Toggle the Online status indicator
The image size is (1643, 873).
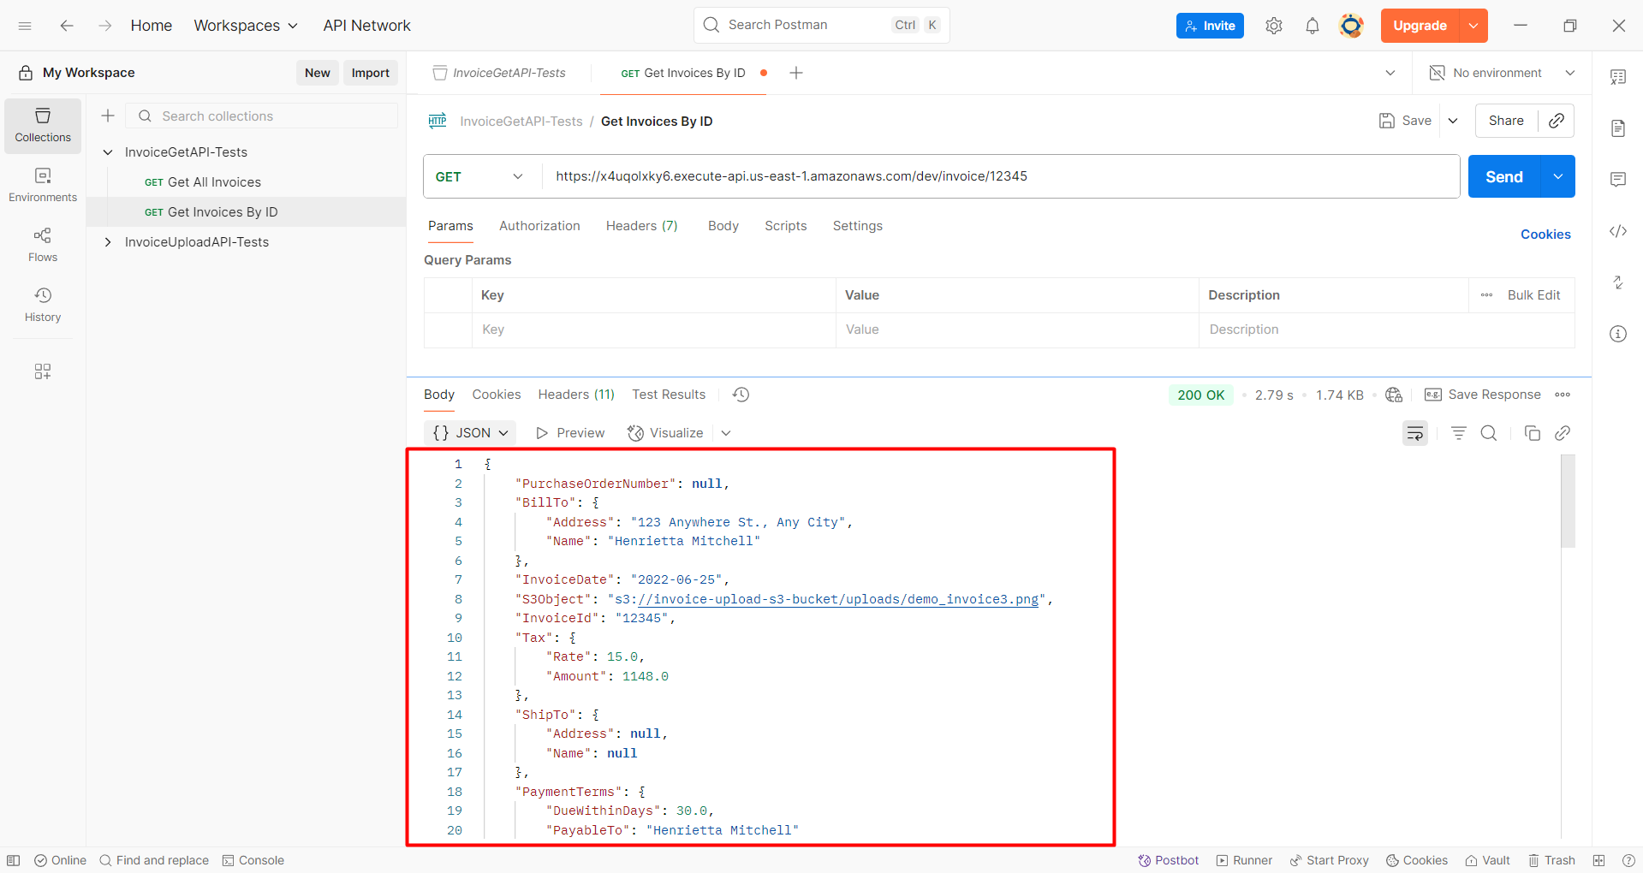pos(59,860)
